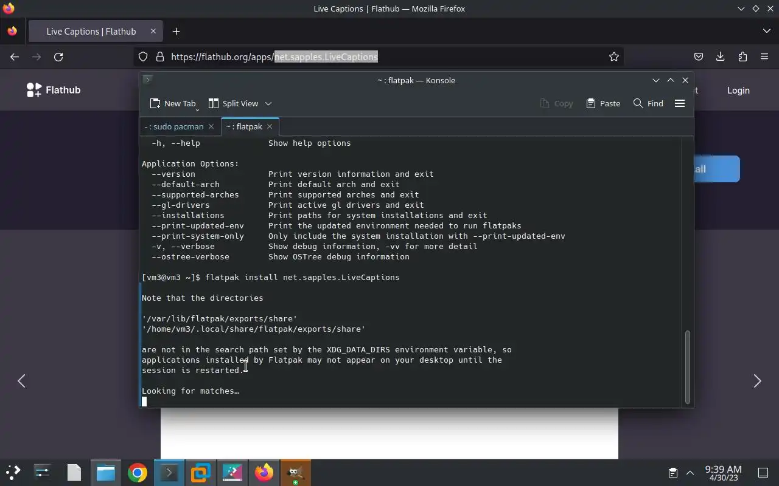Switch to Firefox from taskbar

[264, 472]
